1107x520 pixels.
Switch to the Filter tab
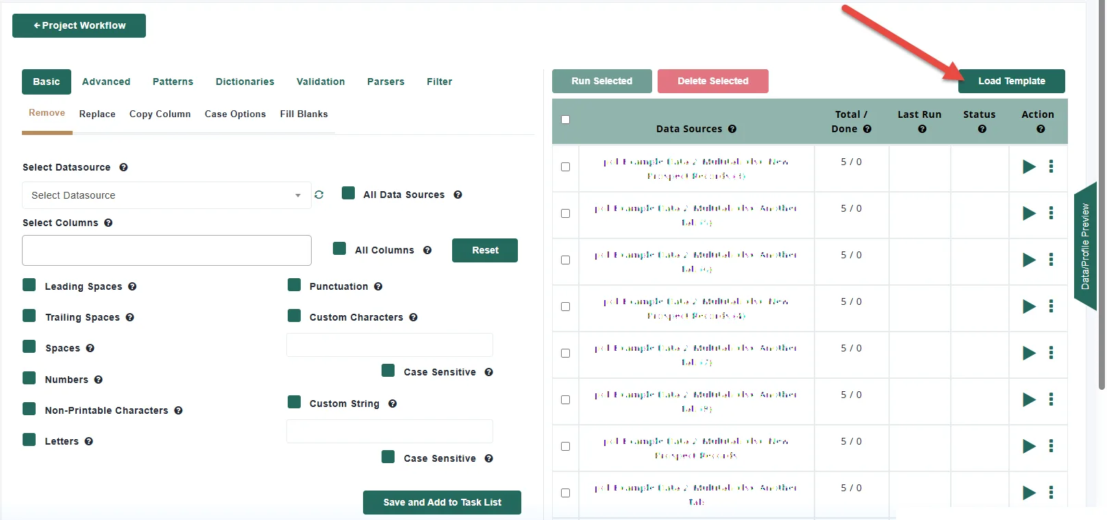[x=439, y=82]
